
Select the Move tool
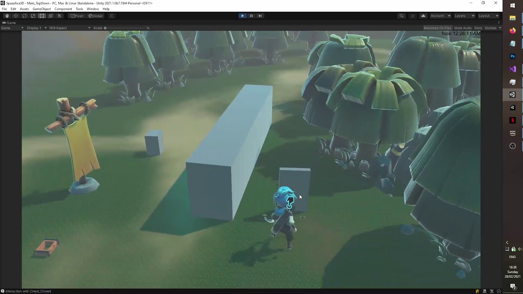(x=16, y=16)
